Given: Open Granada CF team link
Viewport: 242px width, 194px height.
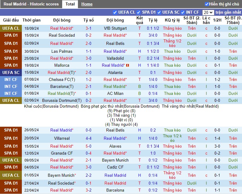Looking at the screenshot, I should coord(62,153).
